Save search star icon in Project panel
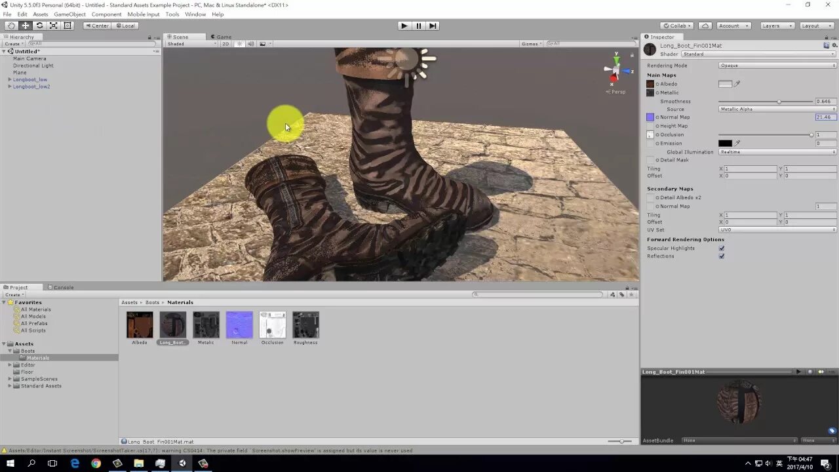The width and height of the screenshot is (839, 472). [632, 294]
